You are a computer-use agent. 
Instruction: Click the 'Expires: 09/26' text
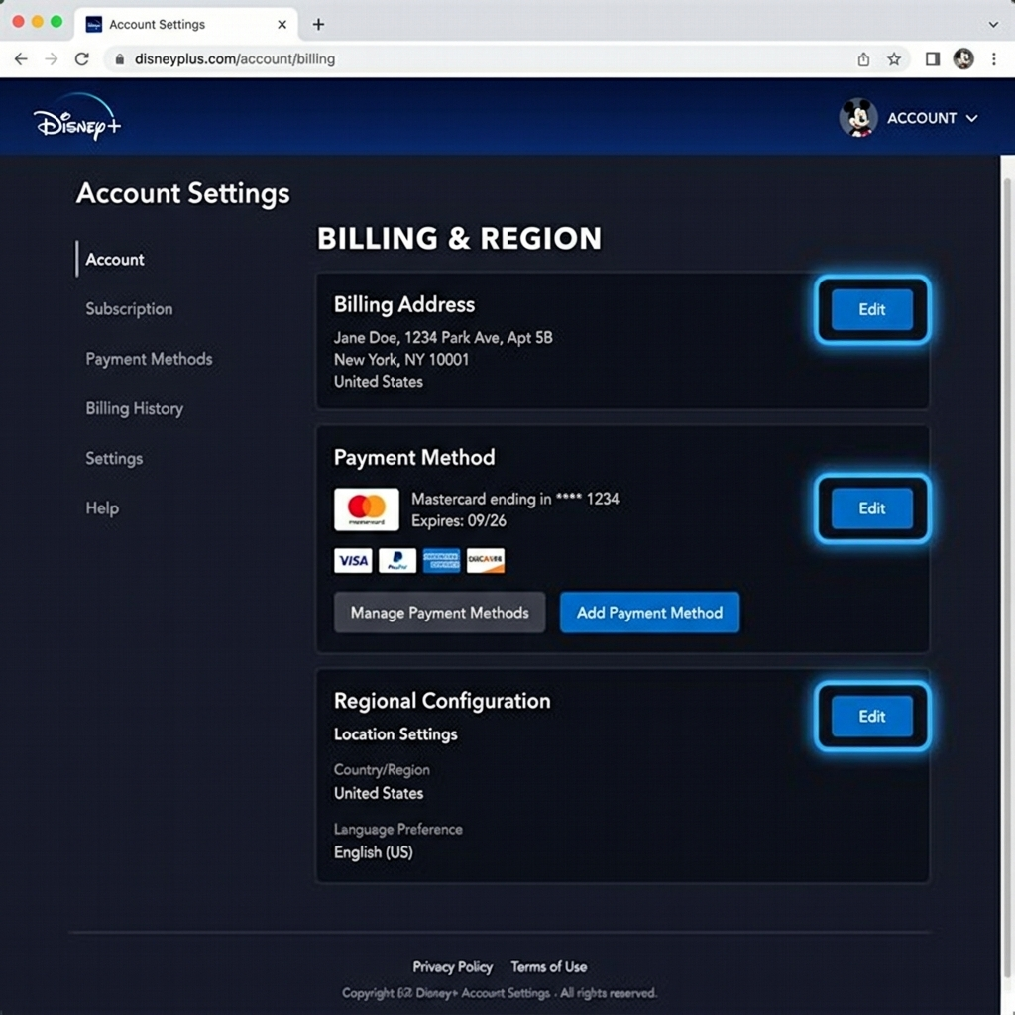tap(459, 521)
